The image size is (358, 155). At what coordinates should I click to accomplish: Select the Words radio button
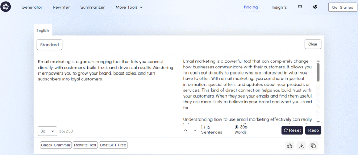(237, 127)
